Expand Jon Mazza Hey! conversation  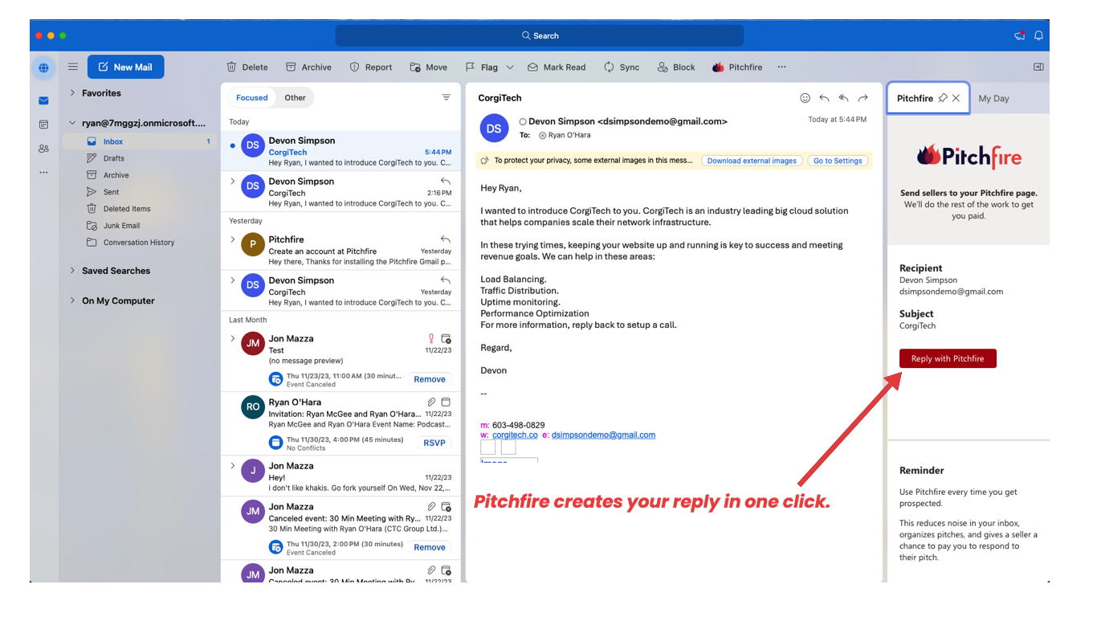click(x=233, y=466)
